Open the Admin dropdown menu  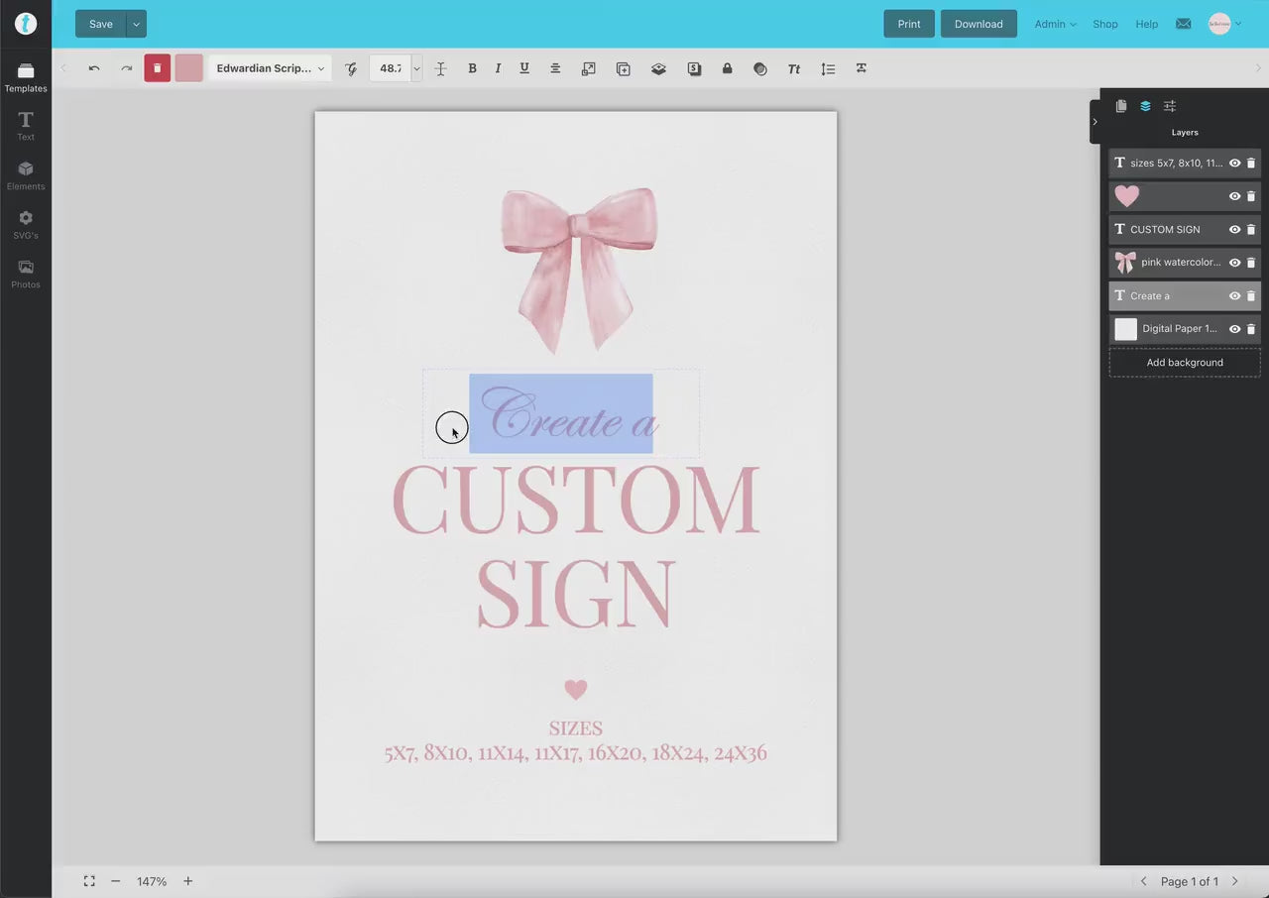1055,24
